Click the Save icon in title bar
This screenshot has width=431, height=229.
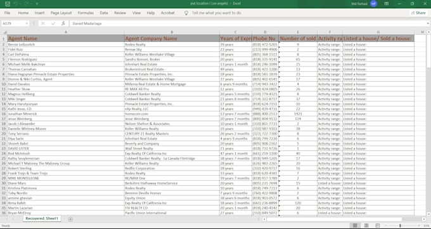pos(8,4)
